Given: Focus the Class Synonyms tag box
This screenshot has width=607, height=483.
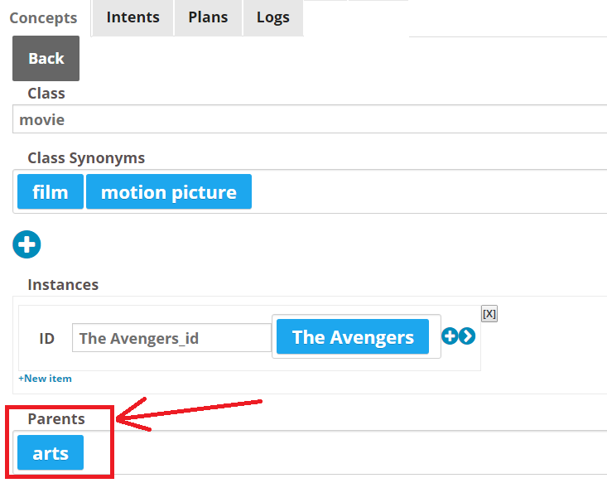Looking at the screenshot, I should point(426,191).
